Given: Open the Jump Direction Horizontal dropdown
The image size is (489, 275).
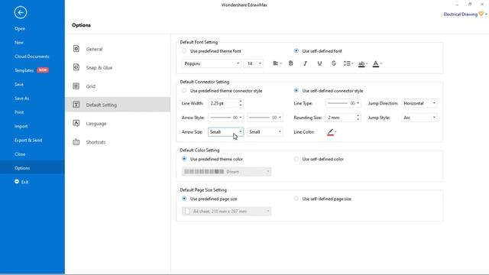Looking at the screenshot, I should tap(419, 103).
